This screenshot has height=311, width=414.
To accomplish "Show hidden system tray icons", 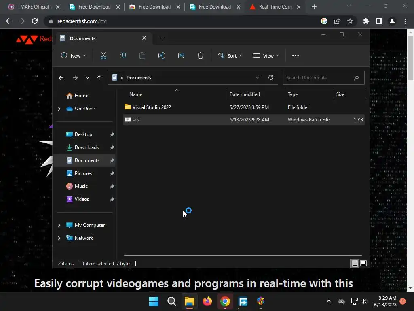I will 328,301.
